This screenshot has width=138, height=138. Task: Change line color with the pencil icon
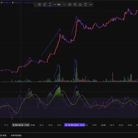[45, 4]
